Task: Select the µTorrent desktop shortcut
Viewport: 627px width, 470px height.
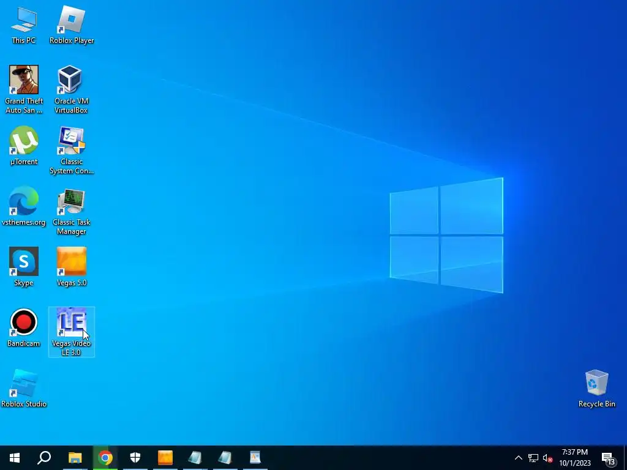Action: (24, 146)
